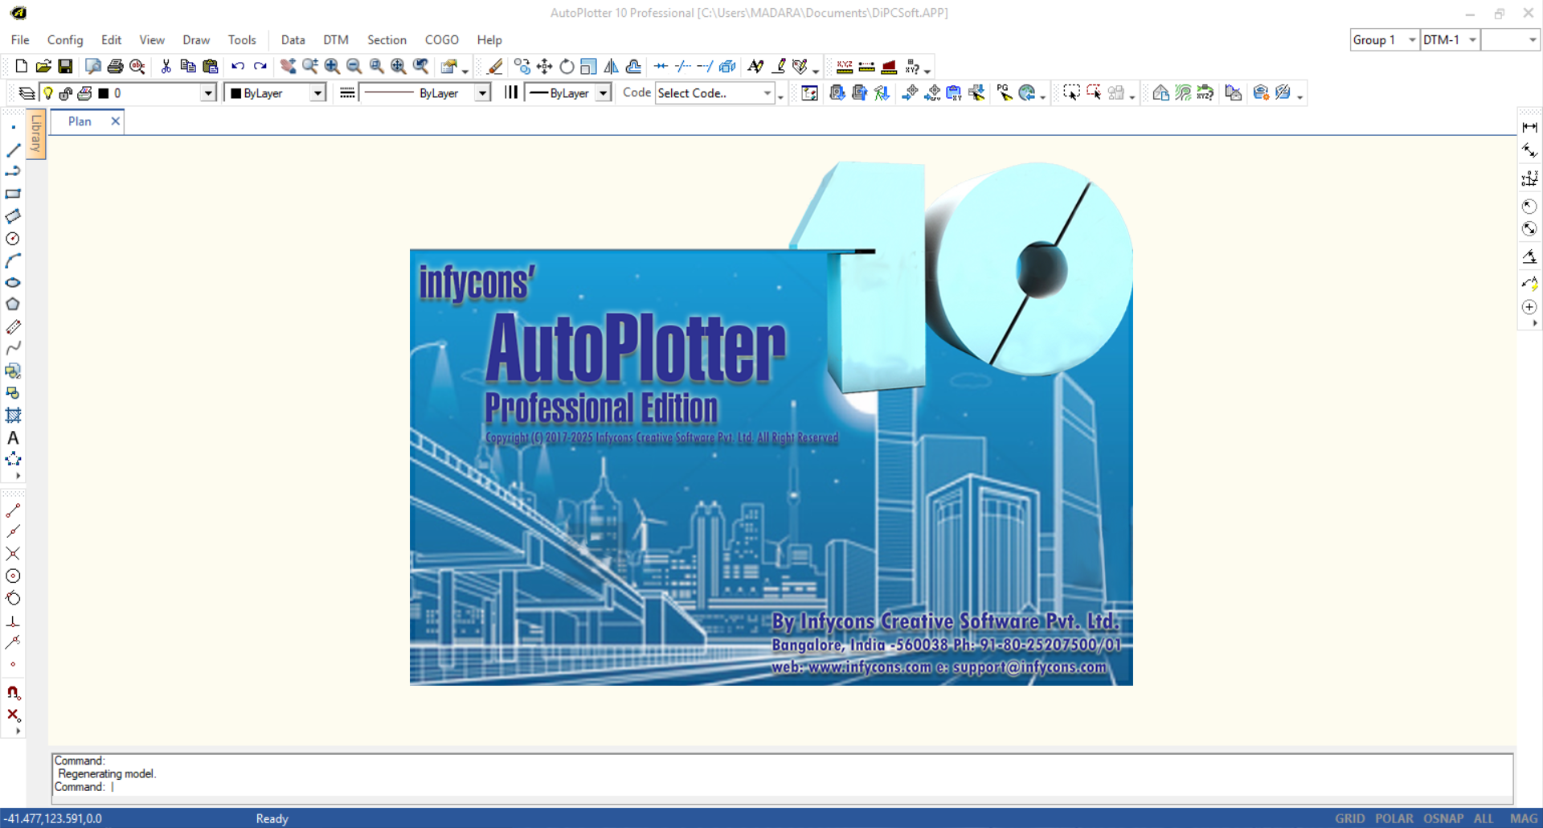Redo the last action
The height and width of the screenshot is (828, 1543).
260,67
